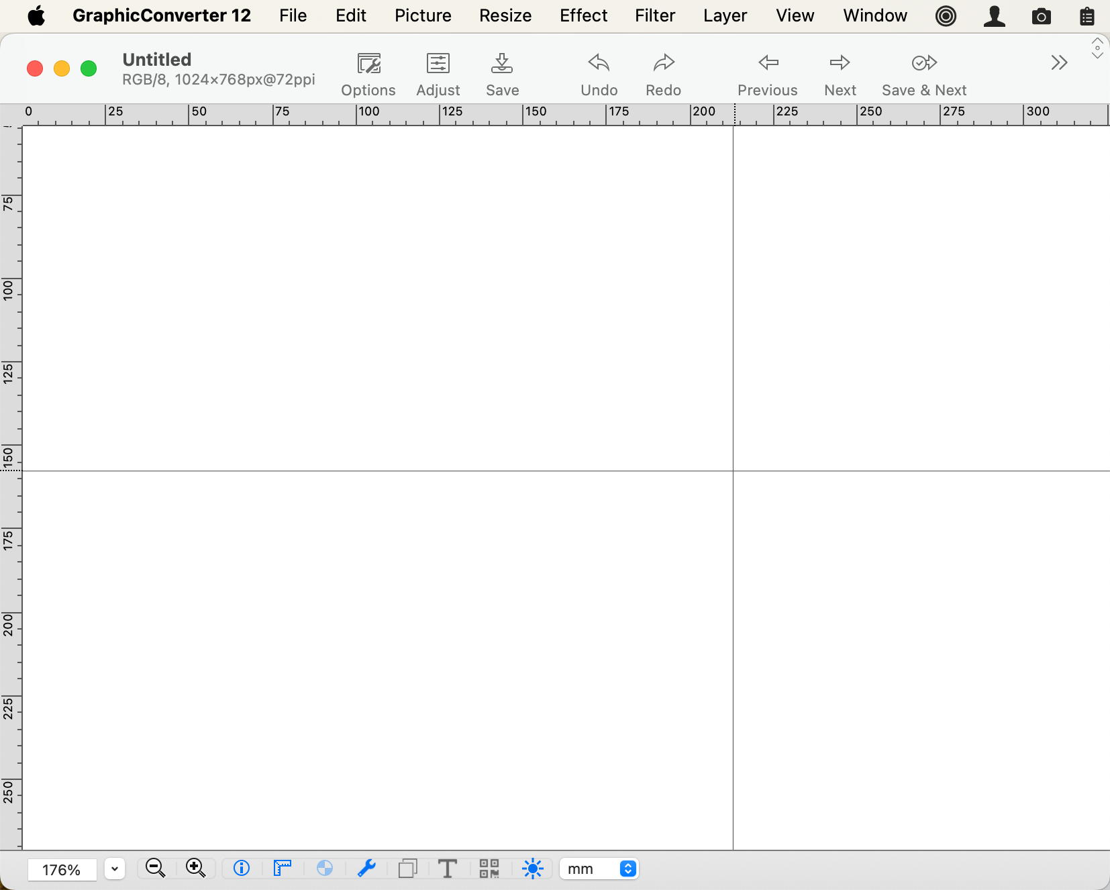Viewport: 1110px width, 890px height.
Task: Toggle the blue crosshair circle icon
Action: click(x=325, y=869)
